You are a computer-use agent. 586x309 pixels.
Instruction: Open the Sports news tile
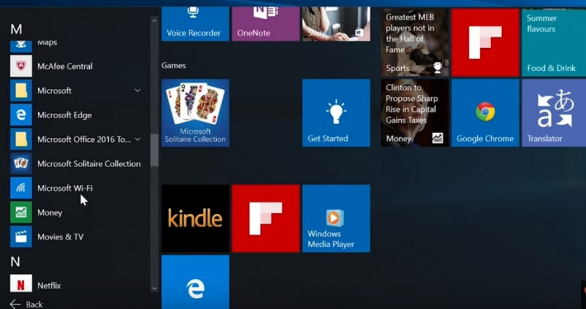(x=415, y=42)
